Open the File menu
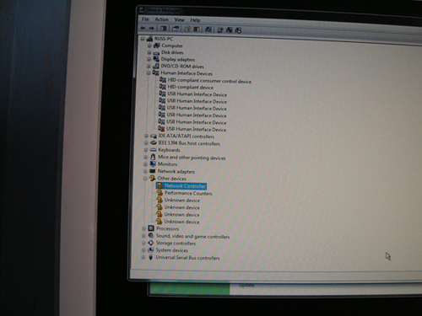422x316 pixels. click(145, 19)
